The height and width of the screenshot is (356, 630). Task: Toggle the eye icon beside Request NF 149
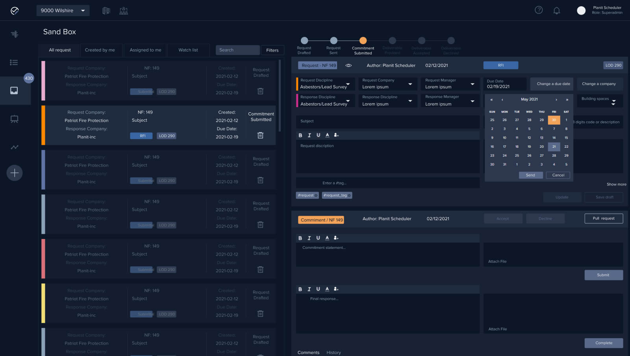tap(348, 65)
